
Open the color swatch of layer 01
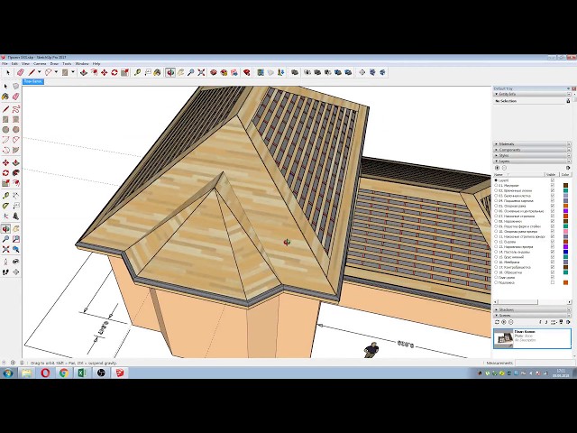tap(565, 186)
